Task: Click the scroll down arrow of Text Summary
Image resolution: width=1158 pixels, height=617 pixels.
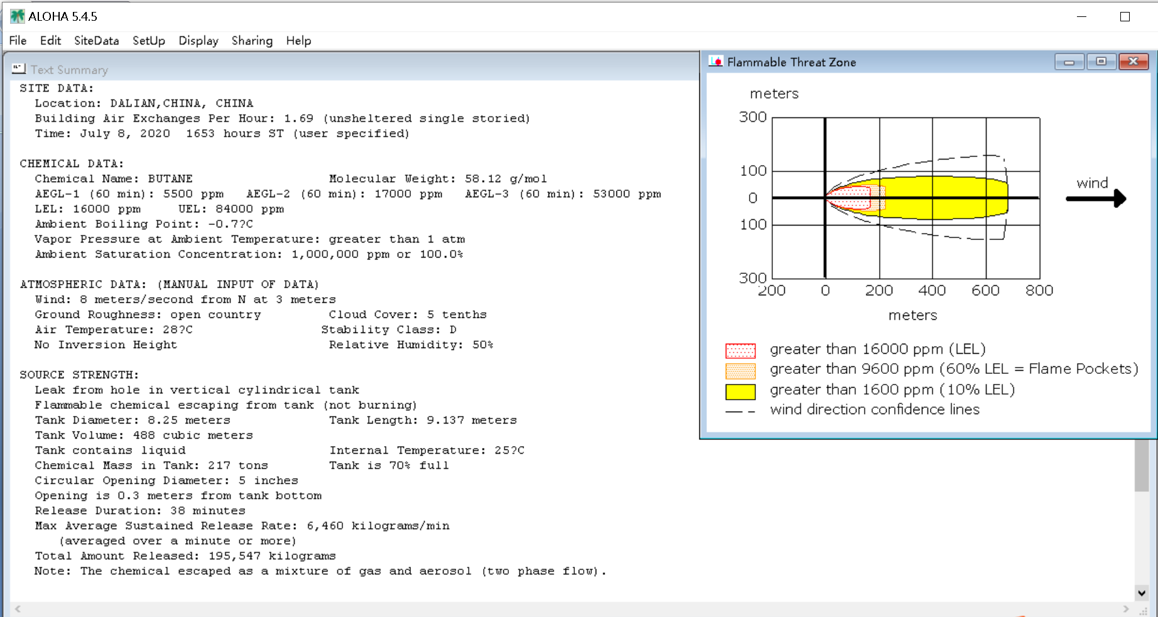Action: 1142,592
